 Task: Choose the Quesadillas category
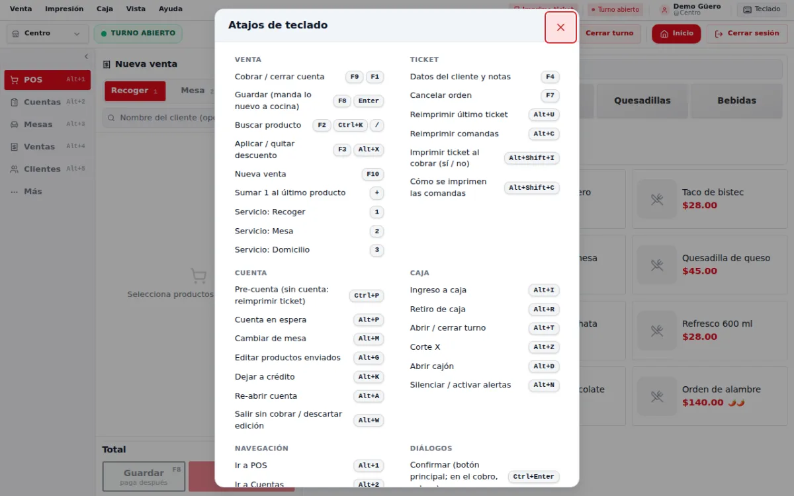642,101
